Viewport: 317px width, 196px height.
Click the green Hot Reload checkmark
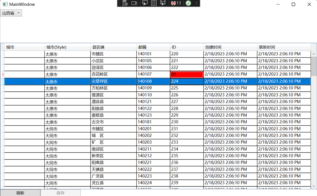188,3
